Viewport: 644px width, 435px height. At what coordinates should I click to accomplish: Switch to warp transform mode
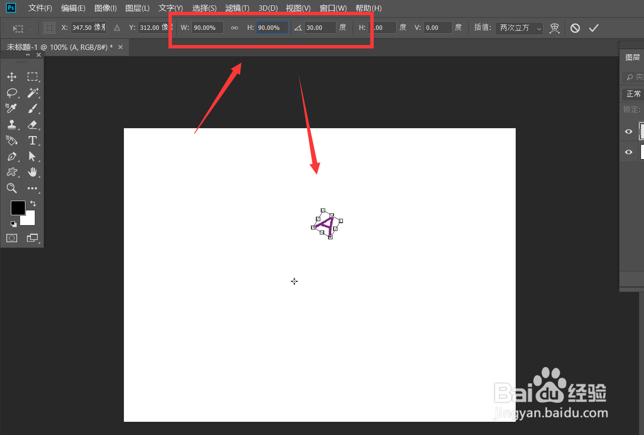coord(555,28)
